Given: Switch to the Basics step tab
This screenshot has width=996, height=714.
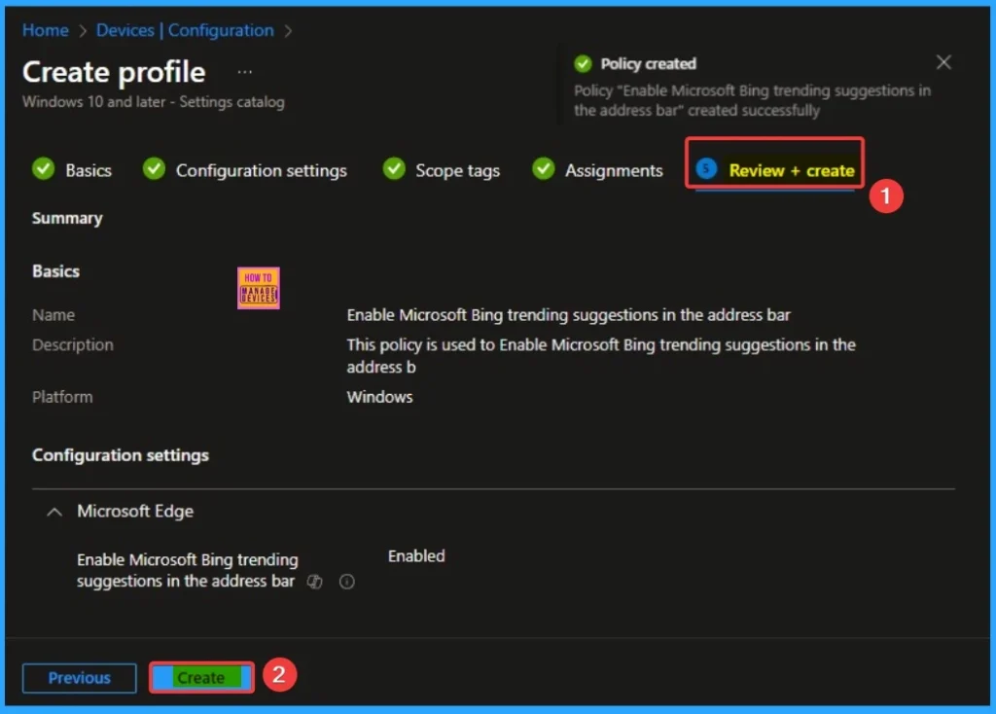Looking at the screenshot, I should click(89, 170).
